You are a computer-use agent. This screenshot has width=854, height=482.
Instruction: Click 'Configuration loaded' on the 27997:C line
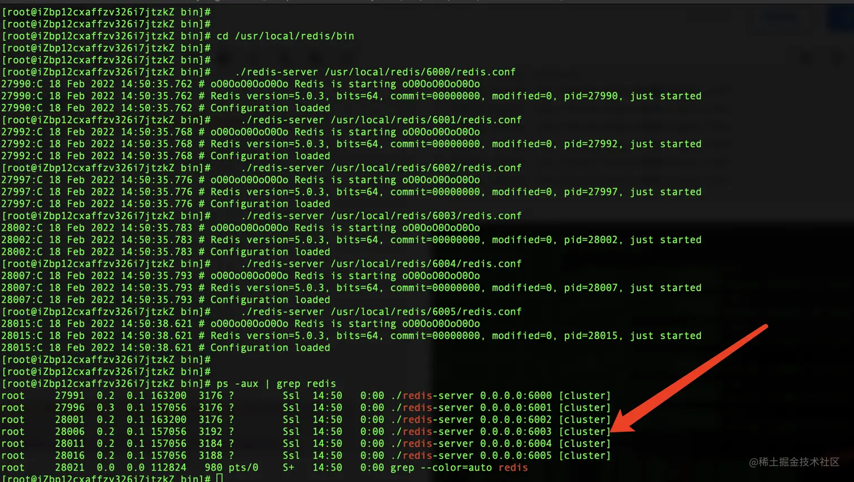coord(270,204)
